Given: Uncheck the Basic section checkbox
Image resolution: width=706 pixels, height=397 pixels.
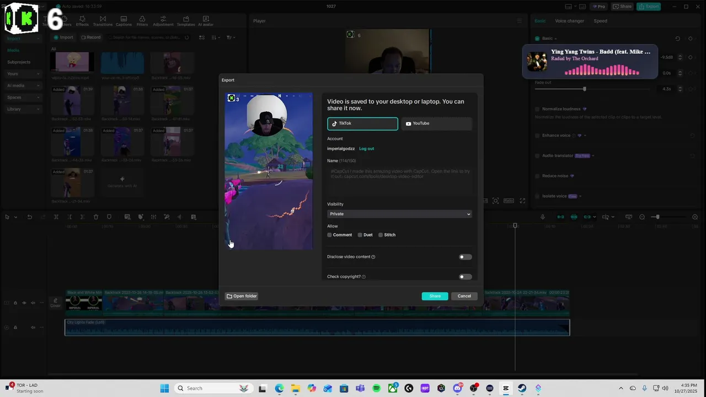Looking at the screenshot, I should point(537,39).
